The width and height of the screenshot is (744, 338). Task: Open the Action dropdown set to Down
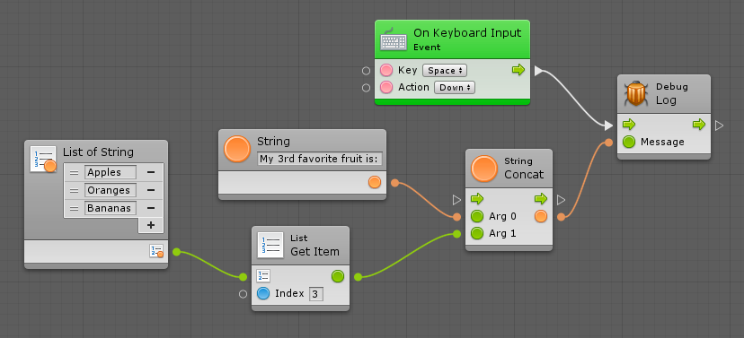point(455,88)
